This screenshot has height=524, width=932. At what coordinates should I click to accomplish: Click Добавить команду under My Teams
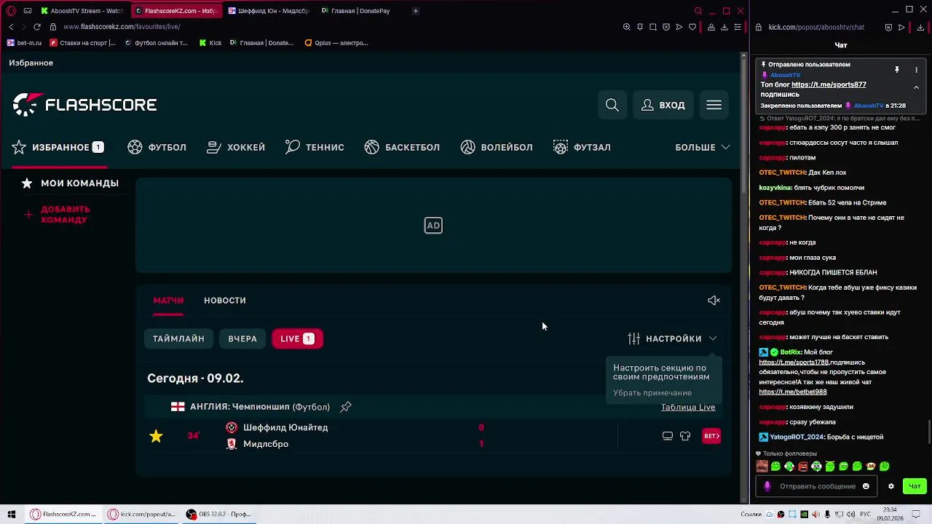(x=57, y=214)
